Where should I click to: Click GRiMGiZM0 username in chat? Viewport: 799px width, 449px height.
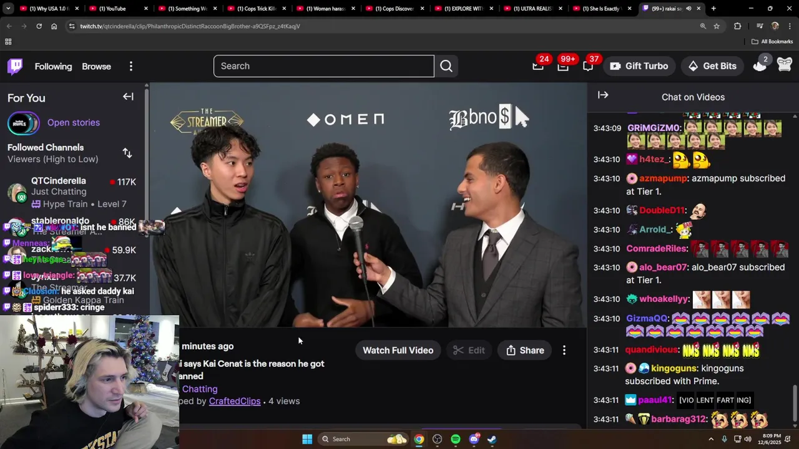[x=654, y=128]
